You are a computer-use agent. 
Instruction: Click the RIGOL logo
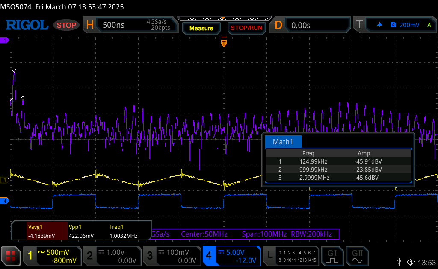[27, 25]
